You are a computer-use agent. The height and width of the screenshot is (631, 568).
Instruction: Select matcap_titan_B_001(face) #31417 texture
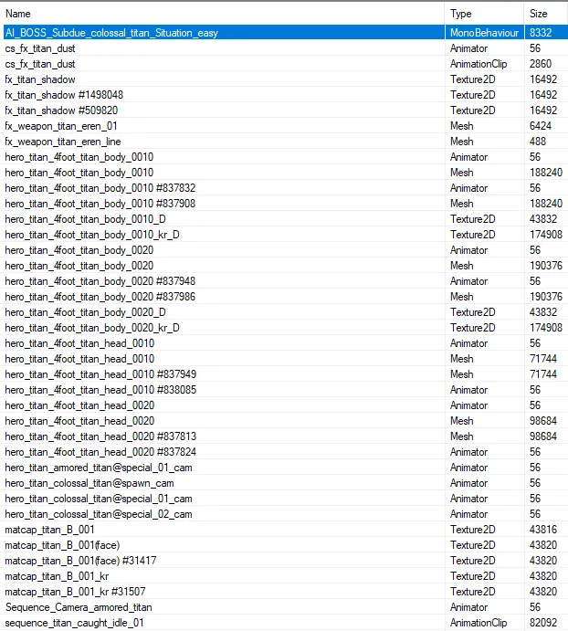(68, 561)
